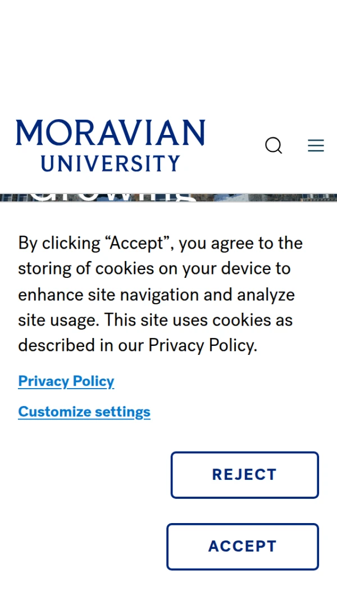
Task: Open the Privacy Policy link
Action: (66, 381)
